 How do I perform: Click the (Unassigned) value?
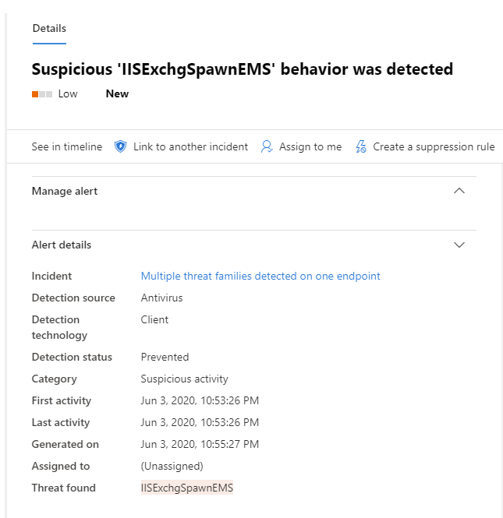(172, 466)
